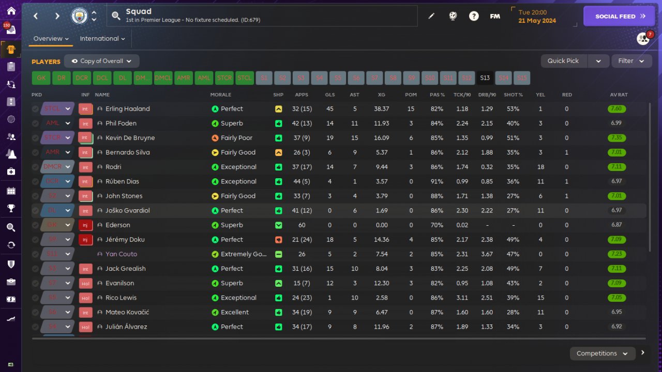Toggle the pick checkmark for Rodri
Viewport: 662px width, 372px height.
pyautogui.click(x=35, y=167)
